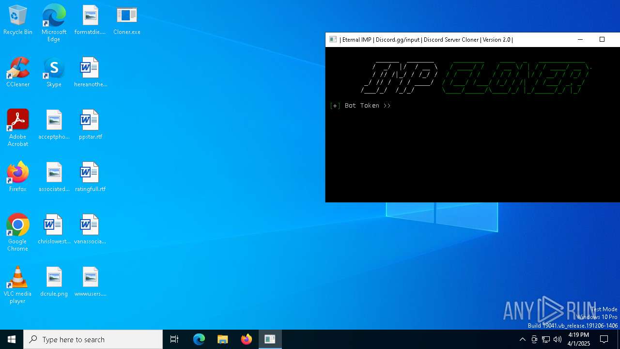Click the 'Type here to search' box
The height and width of the screenshot is (349, 620).
(93, 339)
